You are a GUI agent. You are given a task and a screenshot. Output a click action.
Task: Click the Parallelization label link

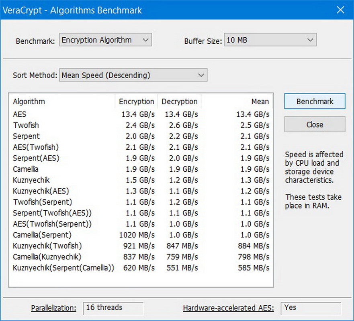(54, 308)
